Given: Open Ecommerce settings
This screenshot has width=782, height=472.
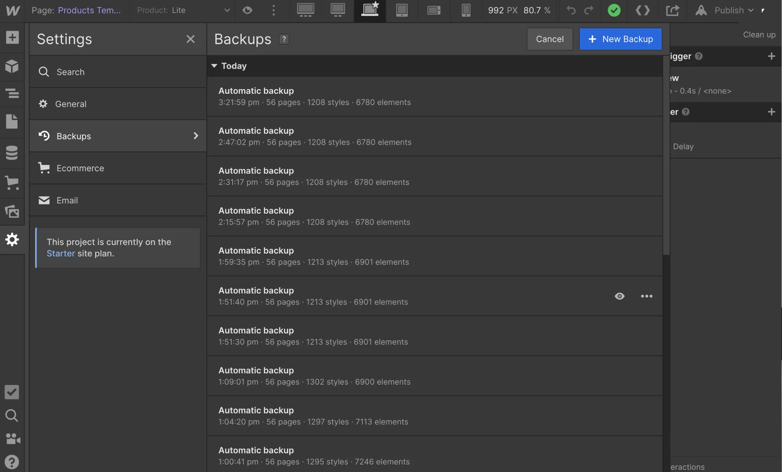Looking at the screenshot, I should coord(118,168).
